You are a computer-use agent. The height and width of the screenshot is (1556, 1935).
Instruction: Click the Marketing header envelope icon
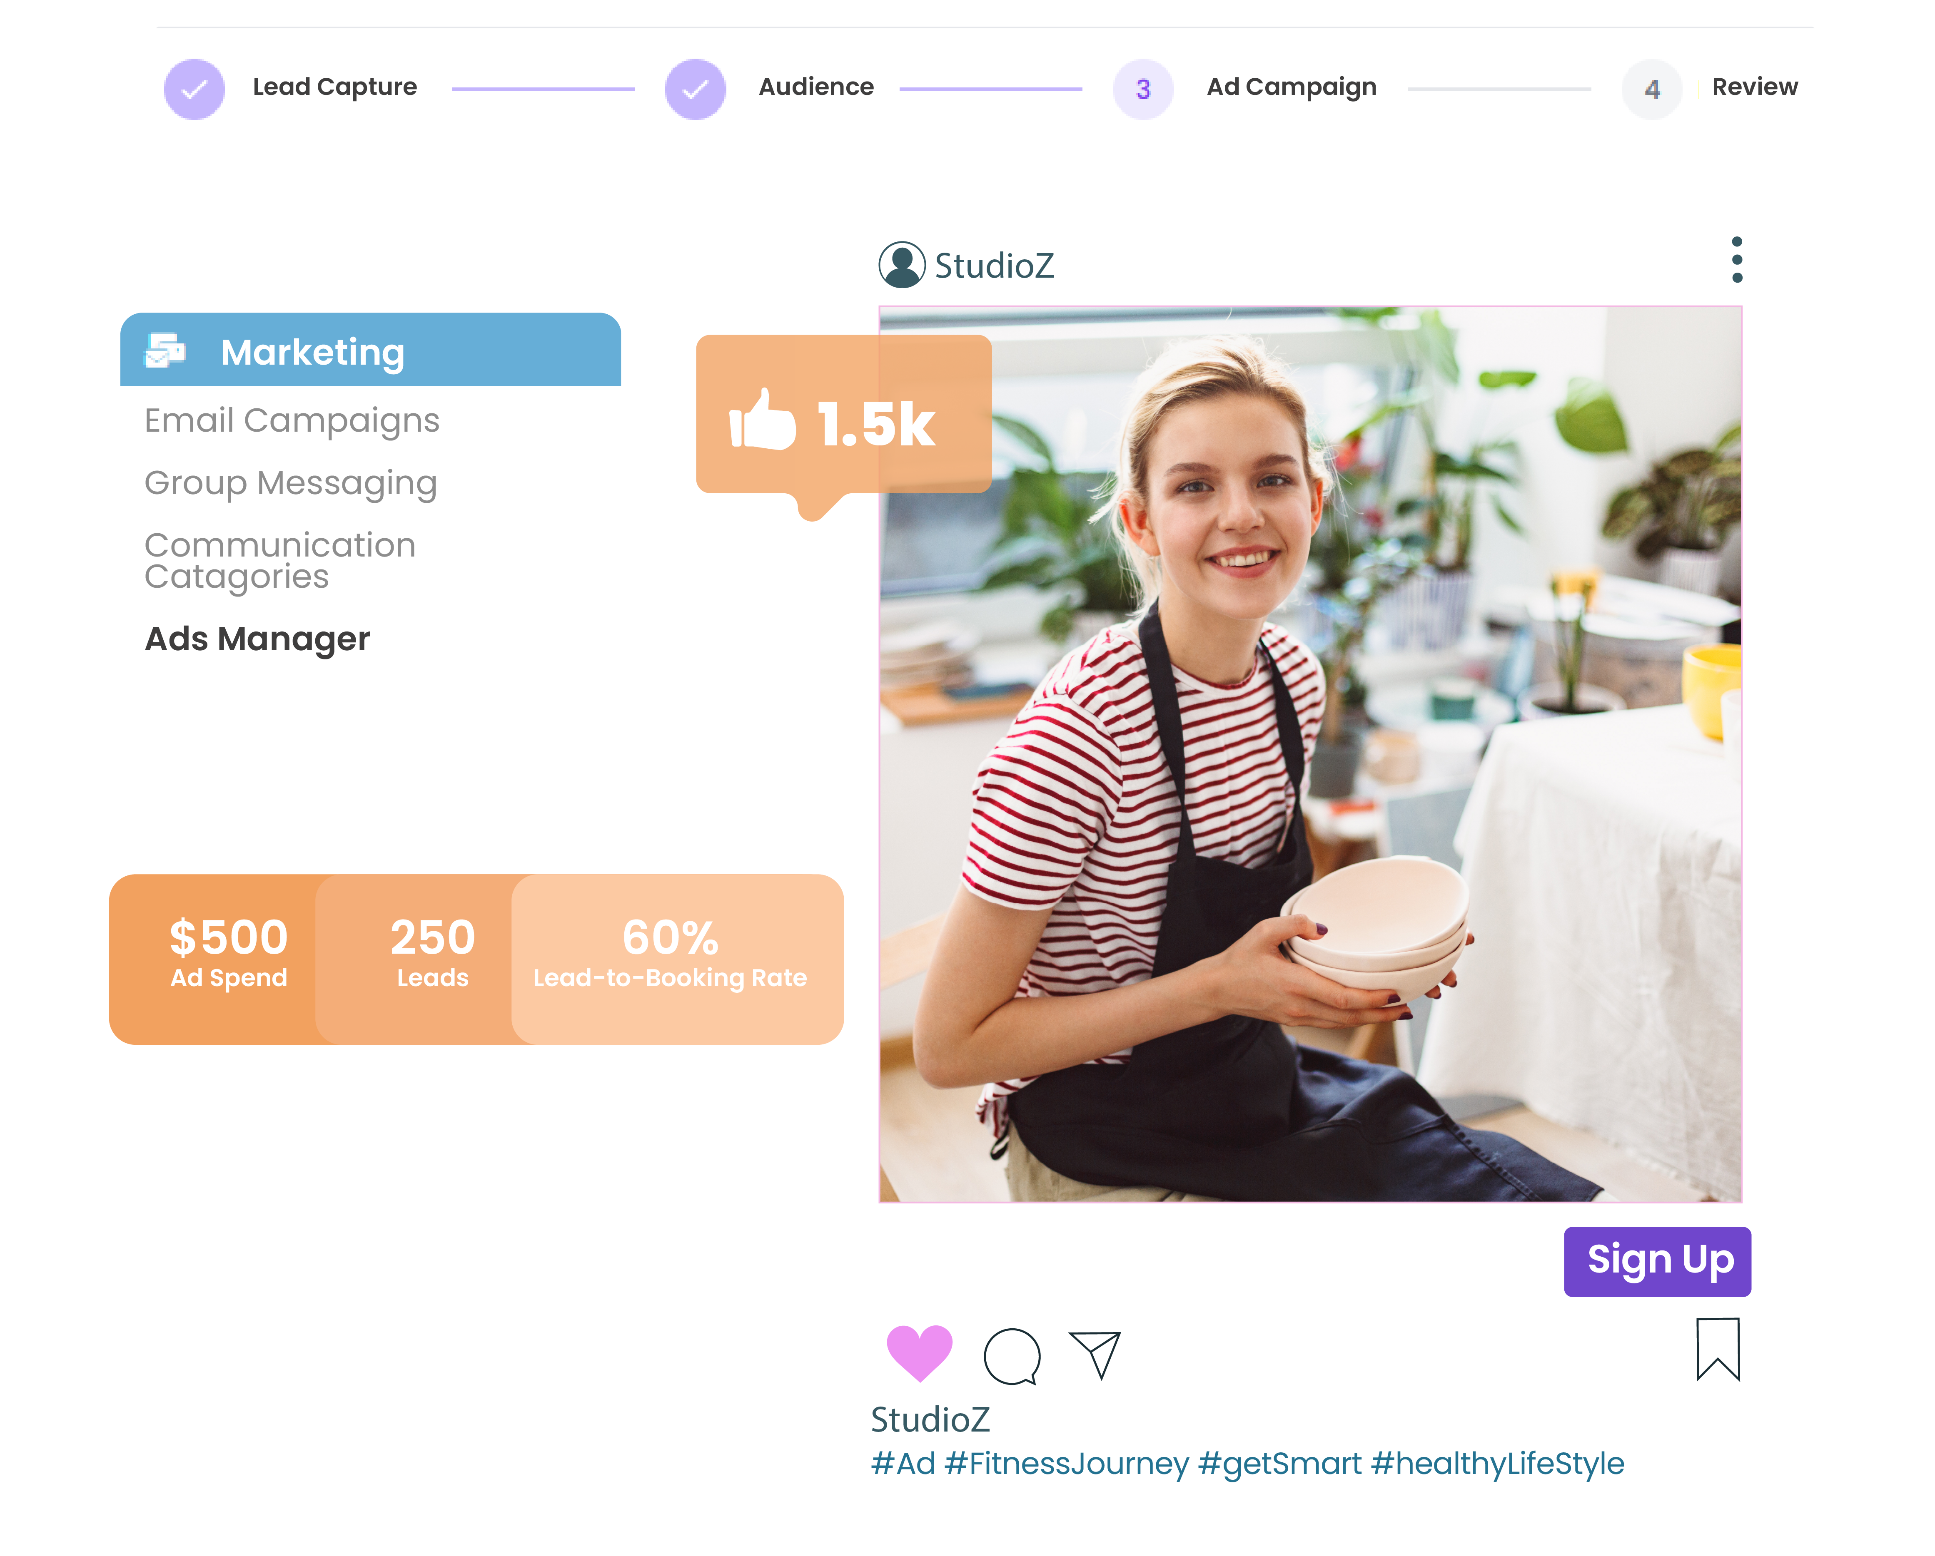tap(165, 350)
